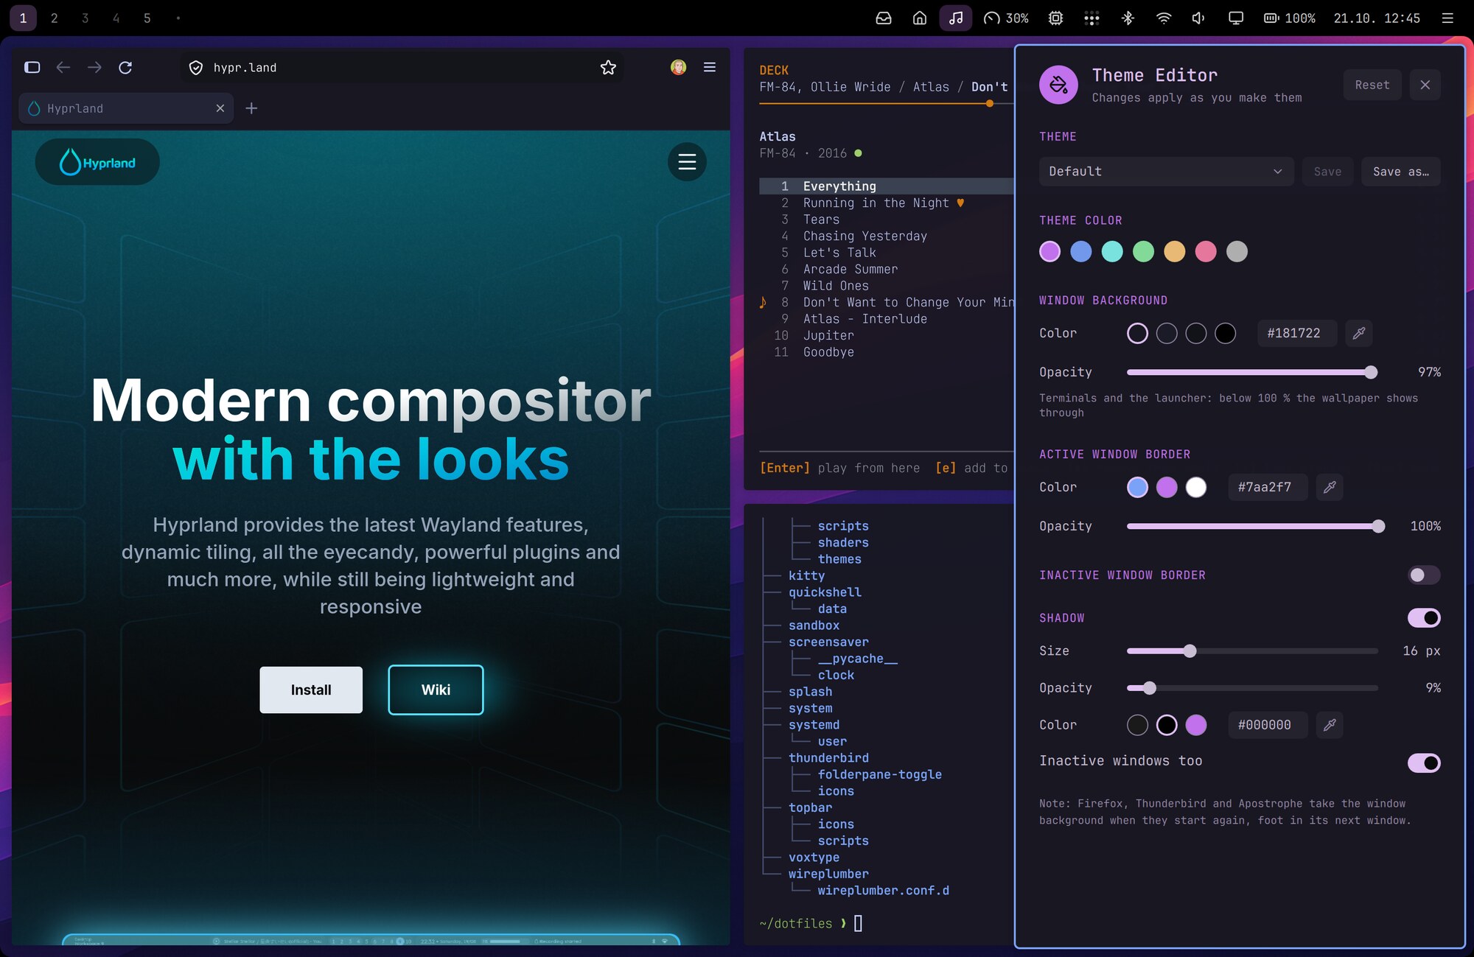
Task: Switch to workspace 4
Action: point(116,18)
